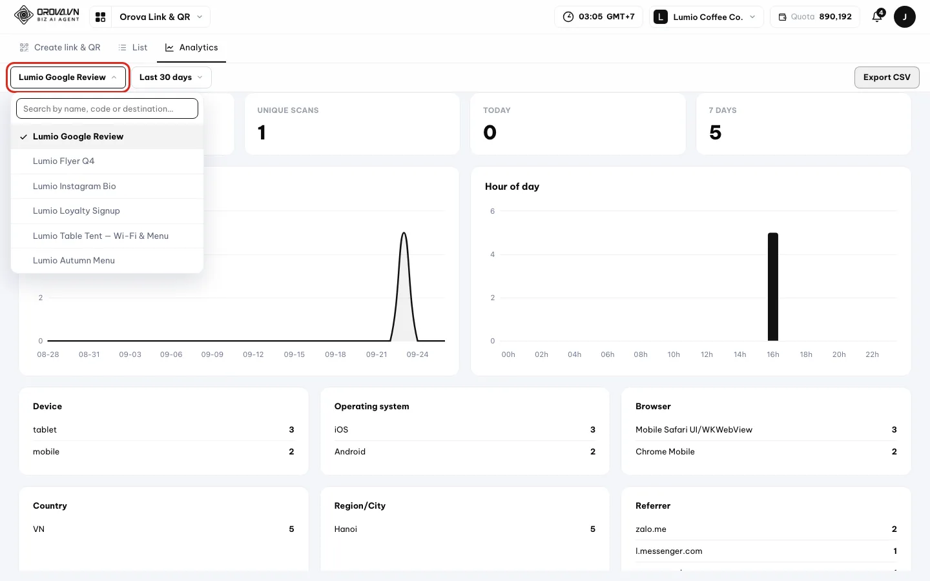
Task: Open the app grid icon
Action: click(x=101, y=17)
